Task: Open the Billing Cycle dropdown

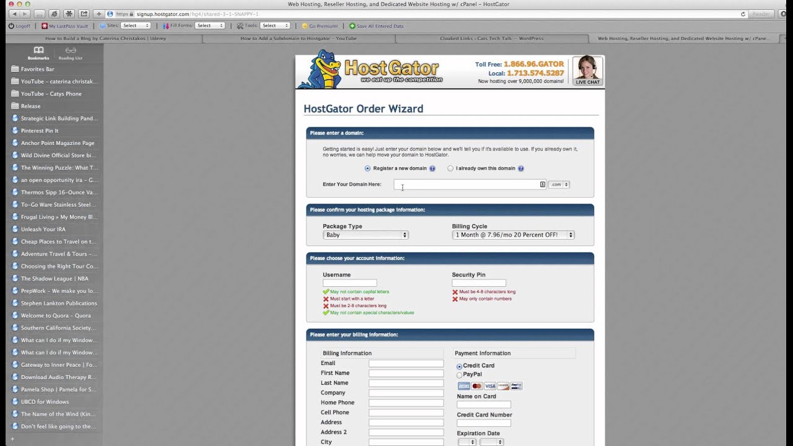Action: (514, 235)
